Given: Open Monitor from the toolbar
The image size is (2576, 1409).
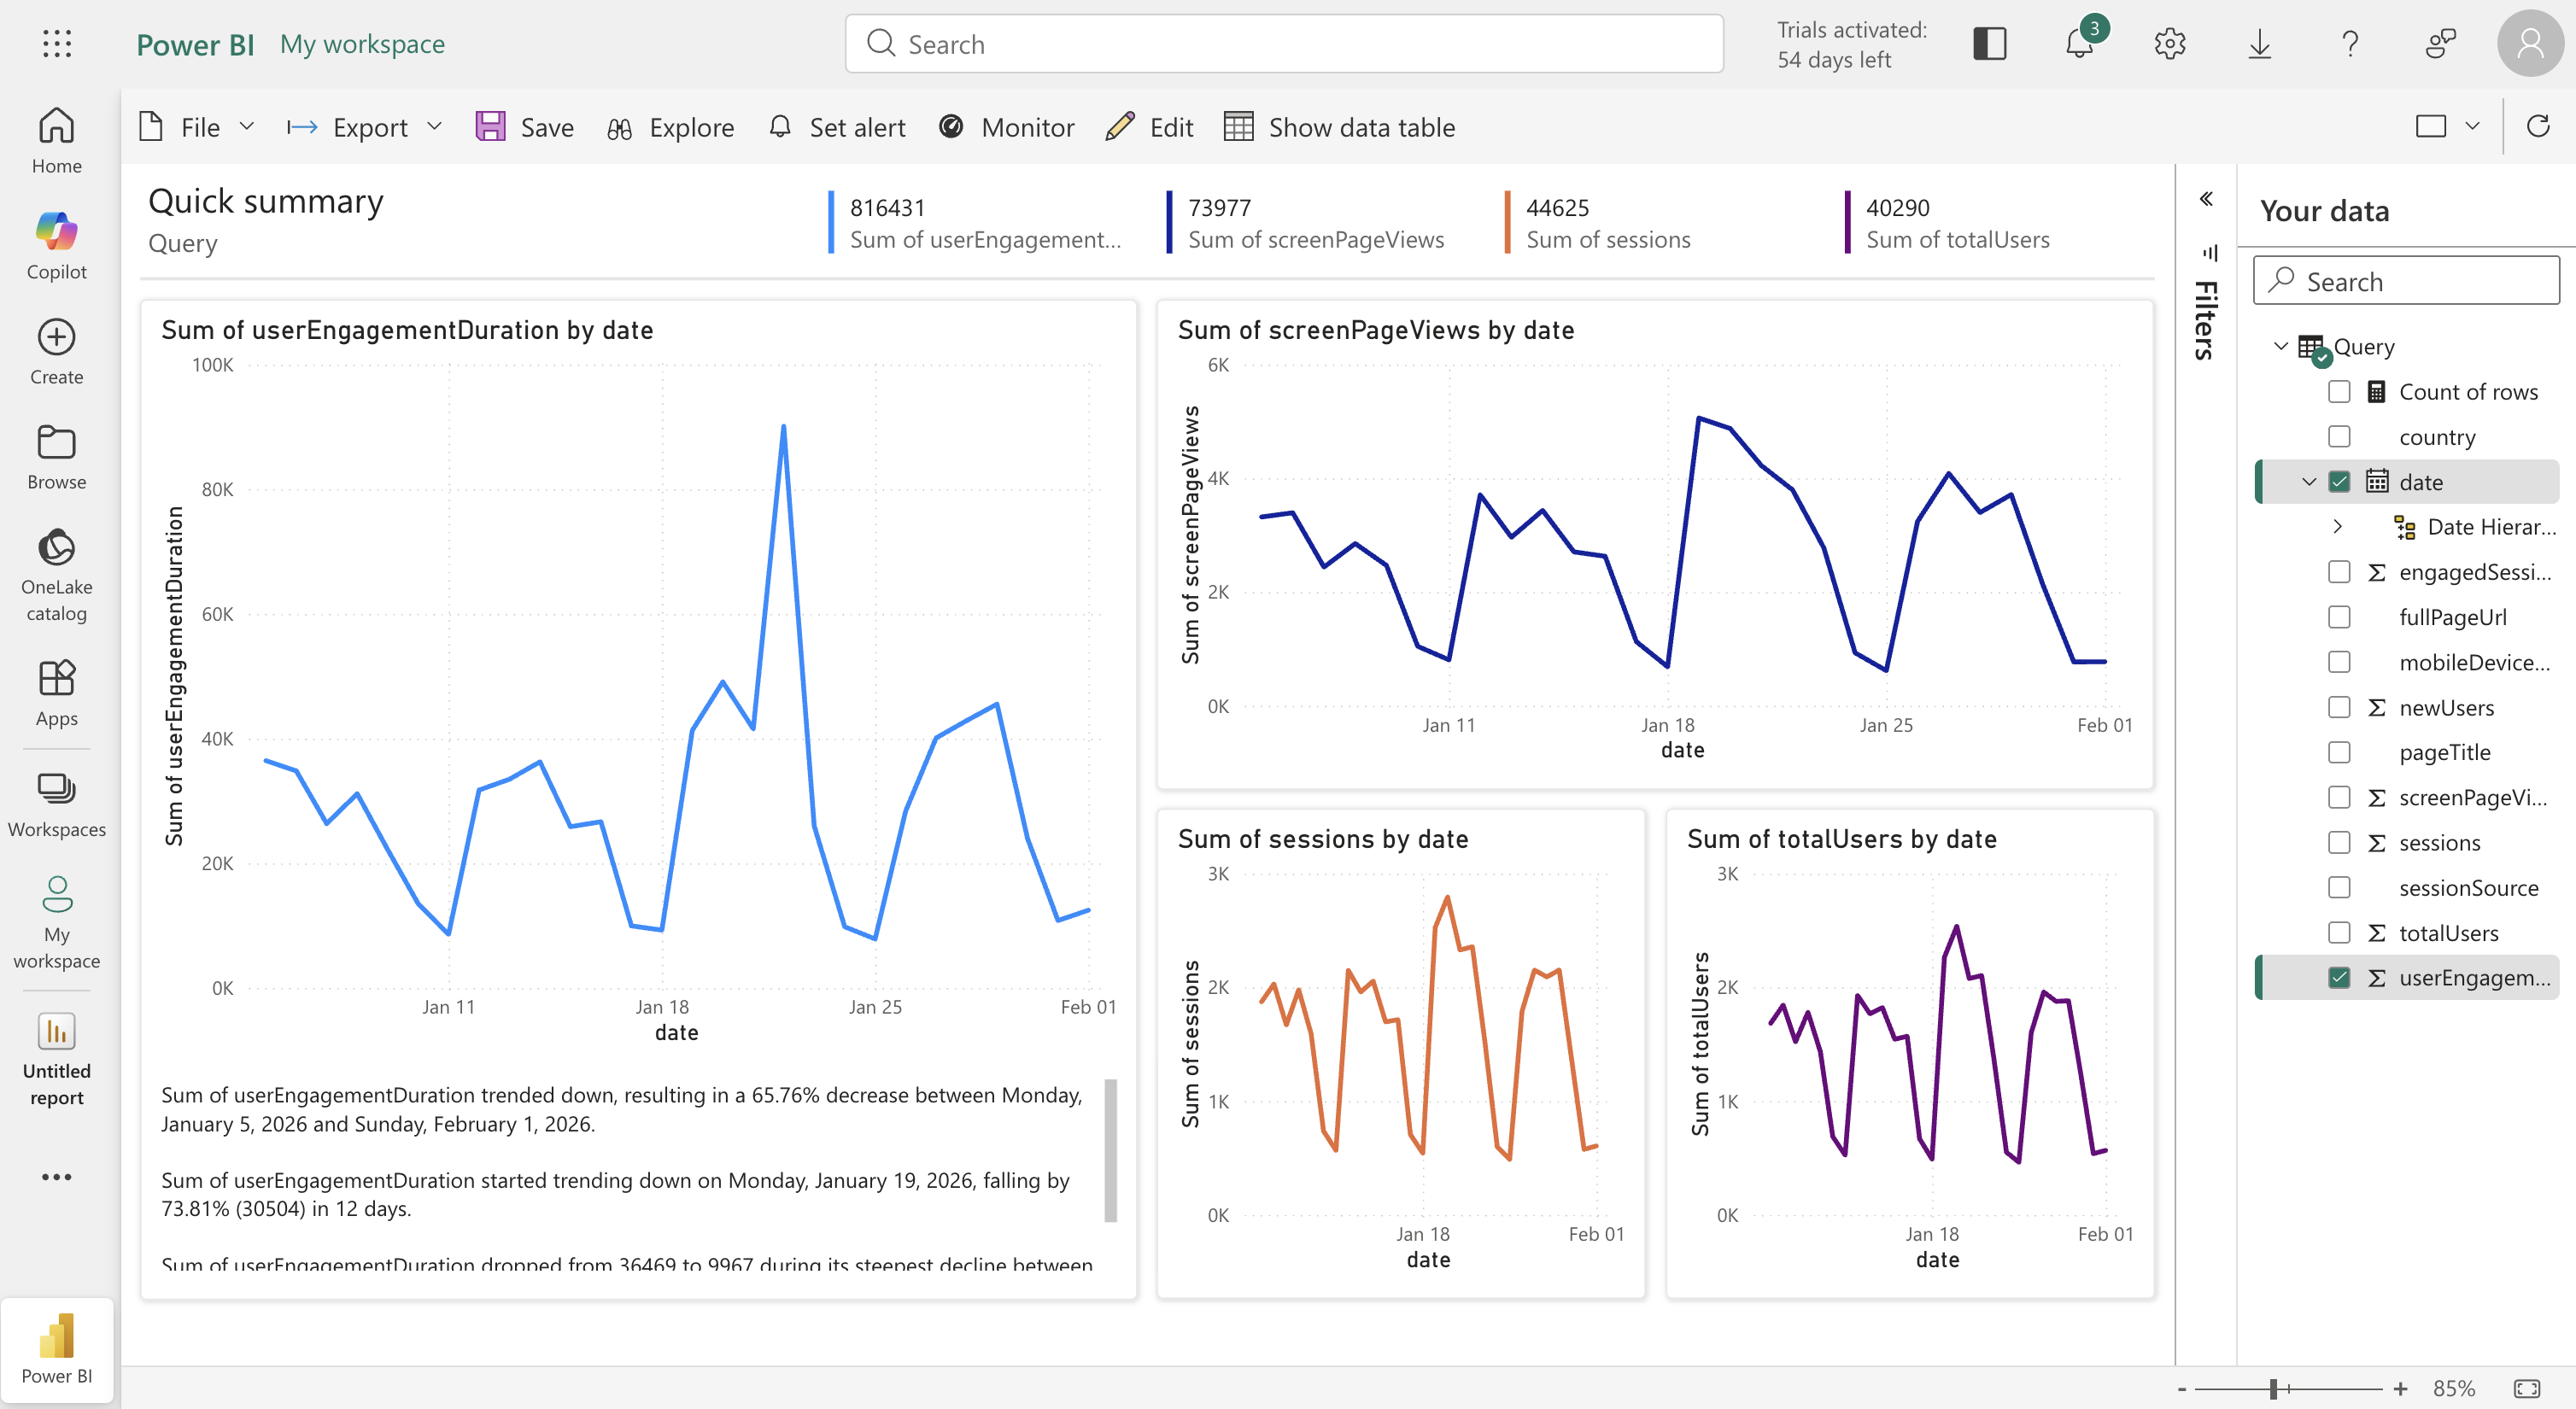Looking at the screenshot, I should pyautogui.click(x=1006, y=127).
